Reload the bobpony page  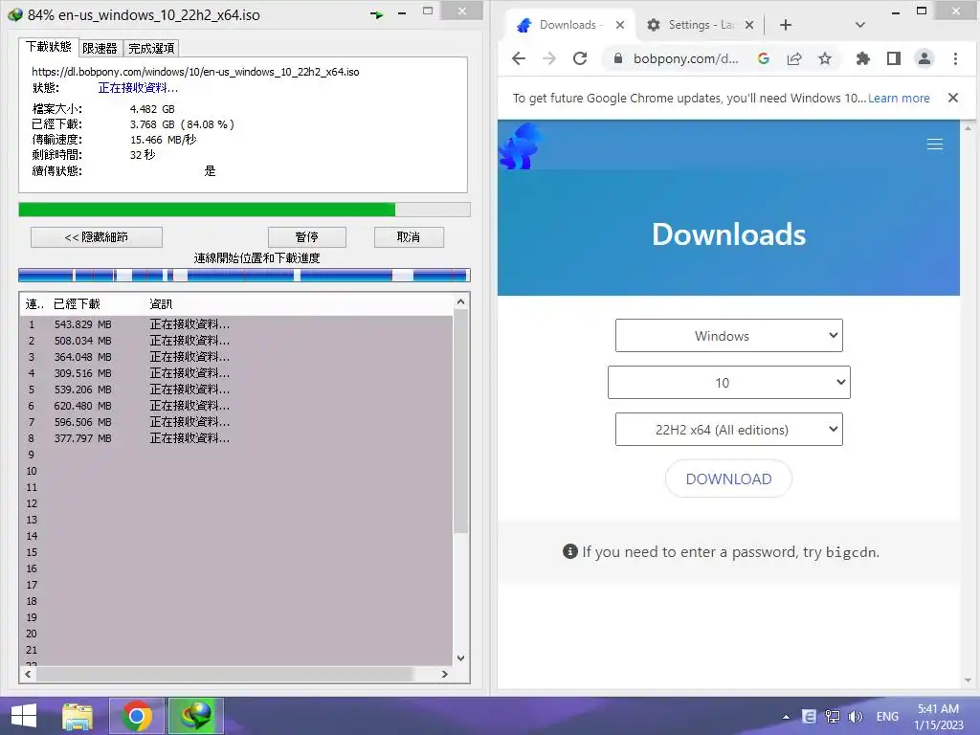pos(580,58)
